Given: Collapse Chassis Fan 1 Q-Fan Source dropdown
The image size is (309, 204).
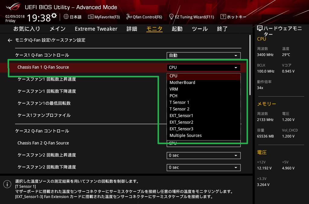Looking at the screenshot, I should point(204,67).
